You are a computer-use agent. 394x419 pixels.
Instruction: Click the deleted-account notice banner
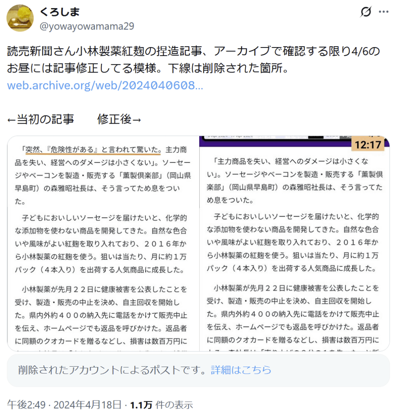198,370
